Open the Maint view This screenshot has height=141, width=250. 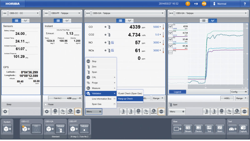tap(220, 128)
